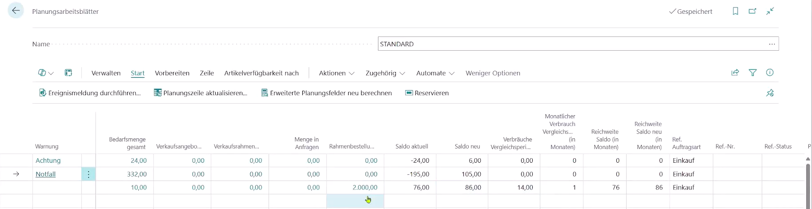812x209 pixels.
Task: Expand the Automate dropdown
Action: click(435, 73)
